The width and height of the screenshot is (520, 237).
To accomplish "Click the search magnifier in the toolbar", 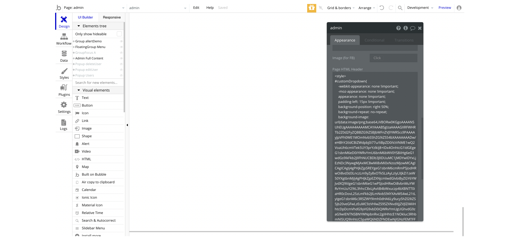I will (x=400, y=8).
